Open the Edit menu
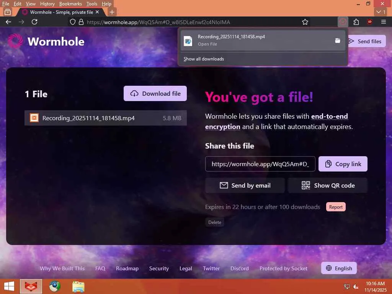392x294 pixels. [x=17, y=4]
